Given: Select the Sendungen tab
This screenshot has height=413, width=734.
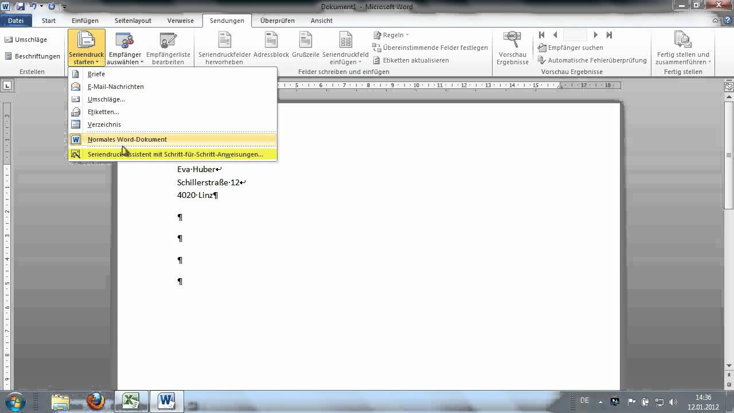Looking at the screenshot, I should [227, 21].
